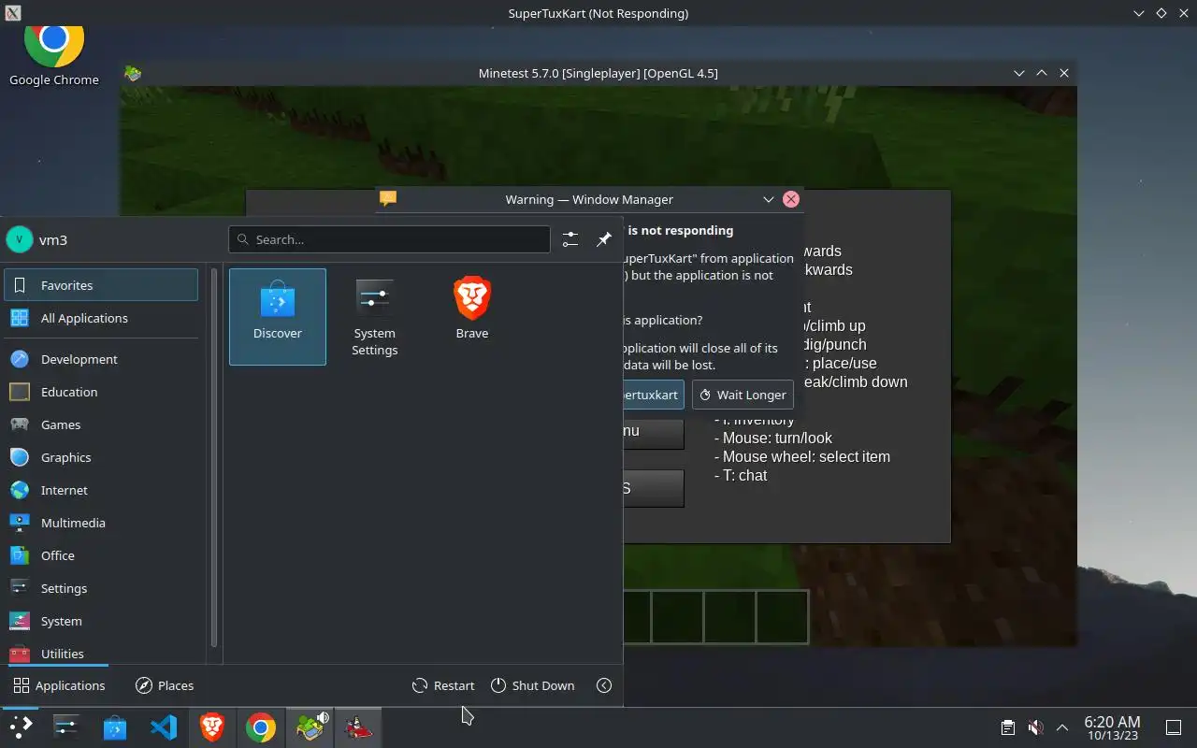The width and height of the screenshot is (1197, 748).
Task: Open the Internet category
Action: coord(101,490)
